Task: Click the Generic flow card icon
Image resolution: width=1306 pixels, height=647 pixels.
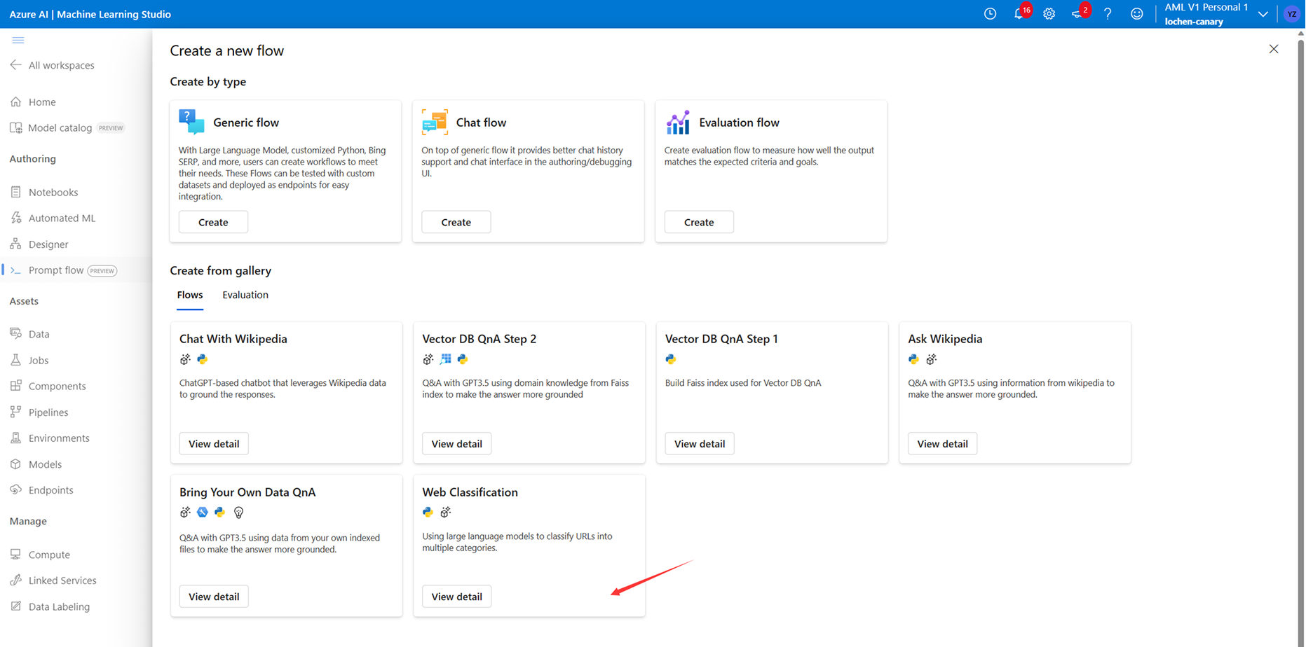Action: pyautogui.click(x=191, y=122)
